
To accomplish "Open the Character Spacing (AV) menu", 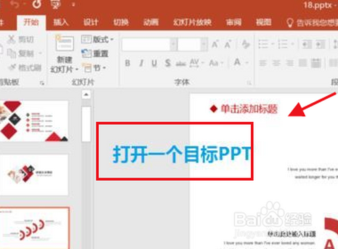I will (197, 63).
